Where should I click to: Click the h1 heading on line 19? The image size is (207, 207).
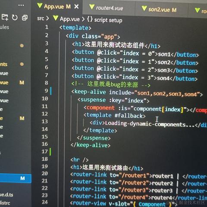point(107,168)
